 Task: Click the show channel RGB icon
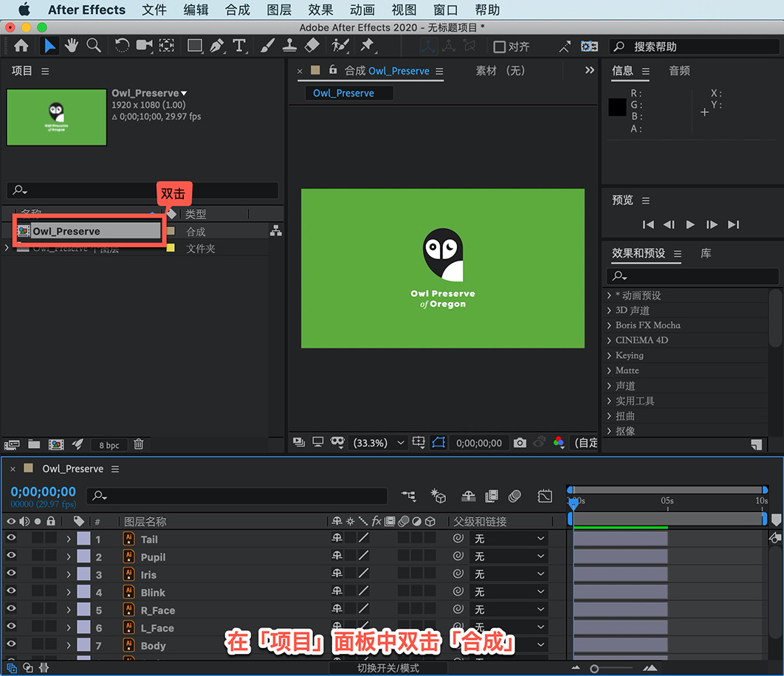click(x=559, y=443)
